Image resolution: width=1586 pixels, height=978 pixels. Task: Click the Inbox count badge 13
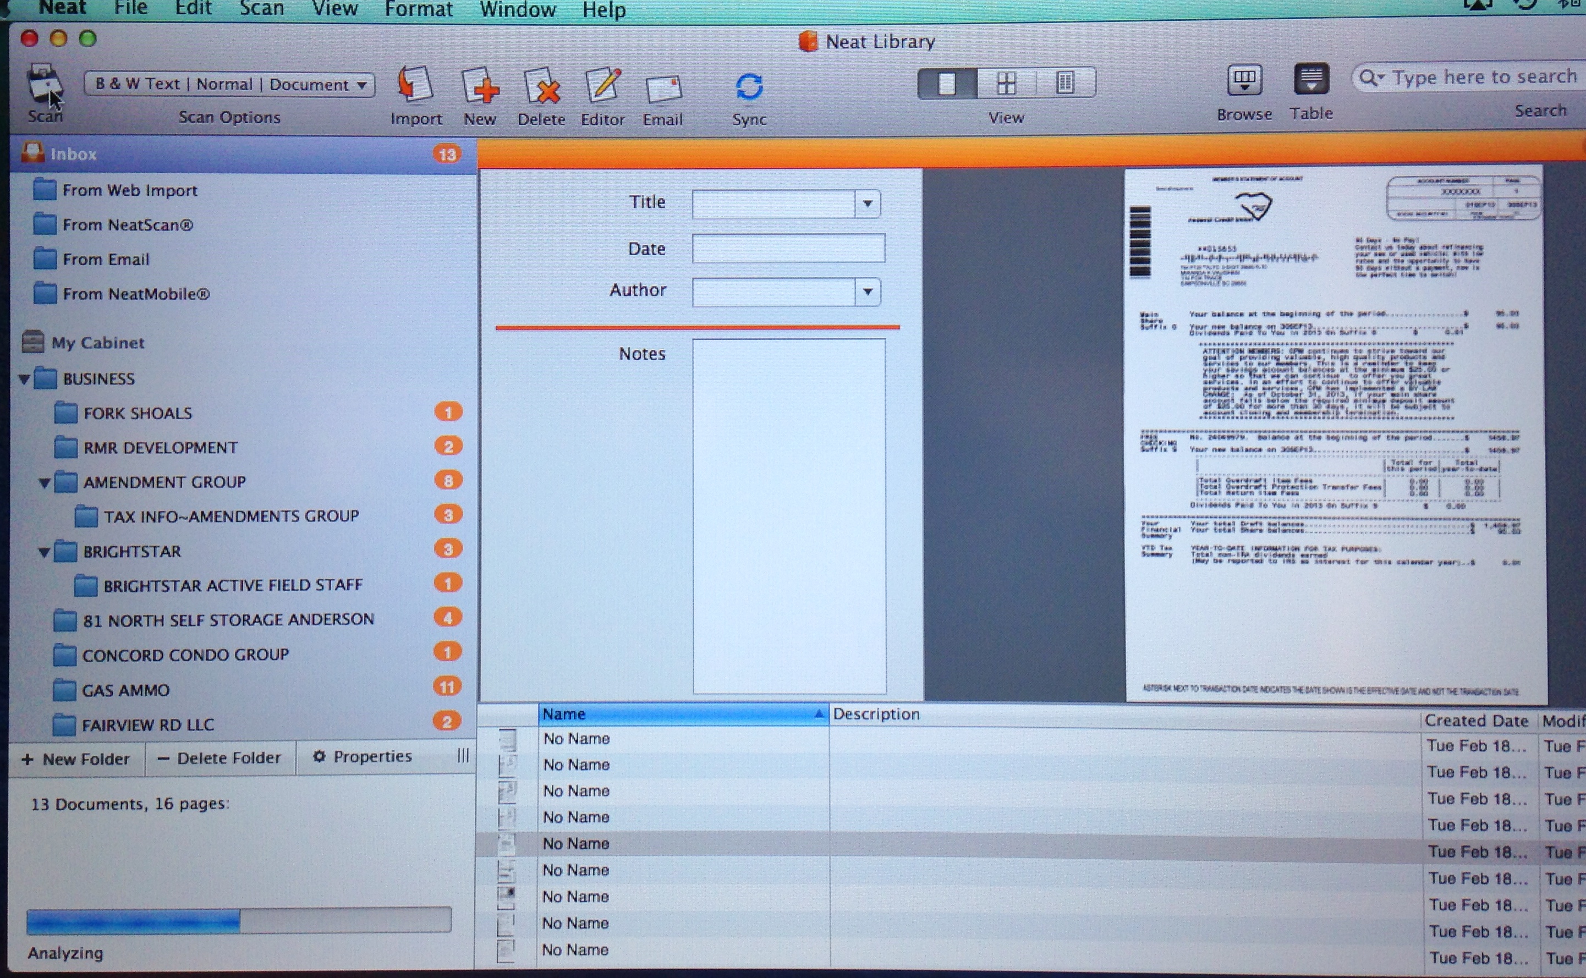pos(448,154)
